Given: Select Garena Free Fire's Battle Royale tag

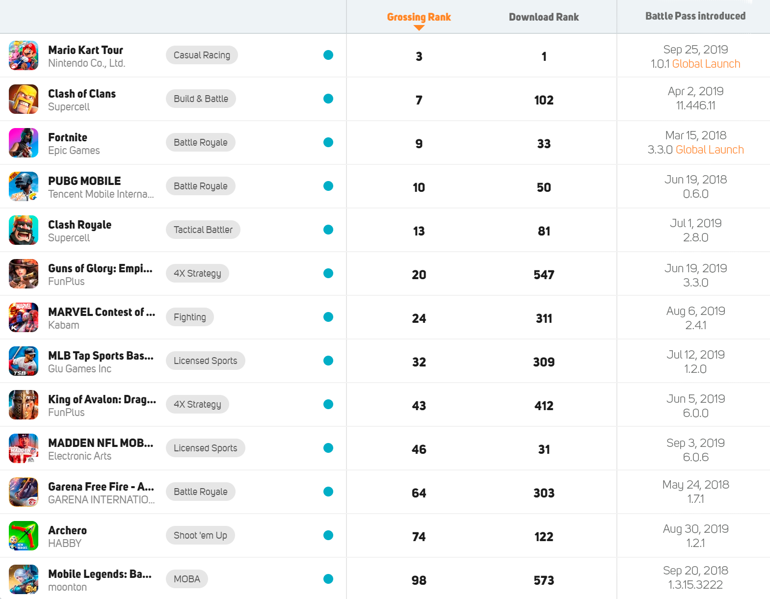Looking at the screenshot, I should [200, 492].
